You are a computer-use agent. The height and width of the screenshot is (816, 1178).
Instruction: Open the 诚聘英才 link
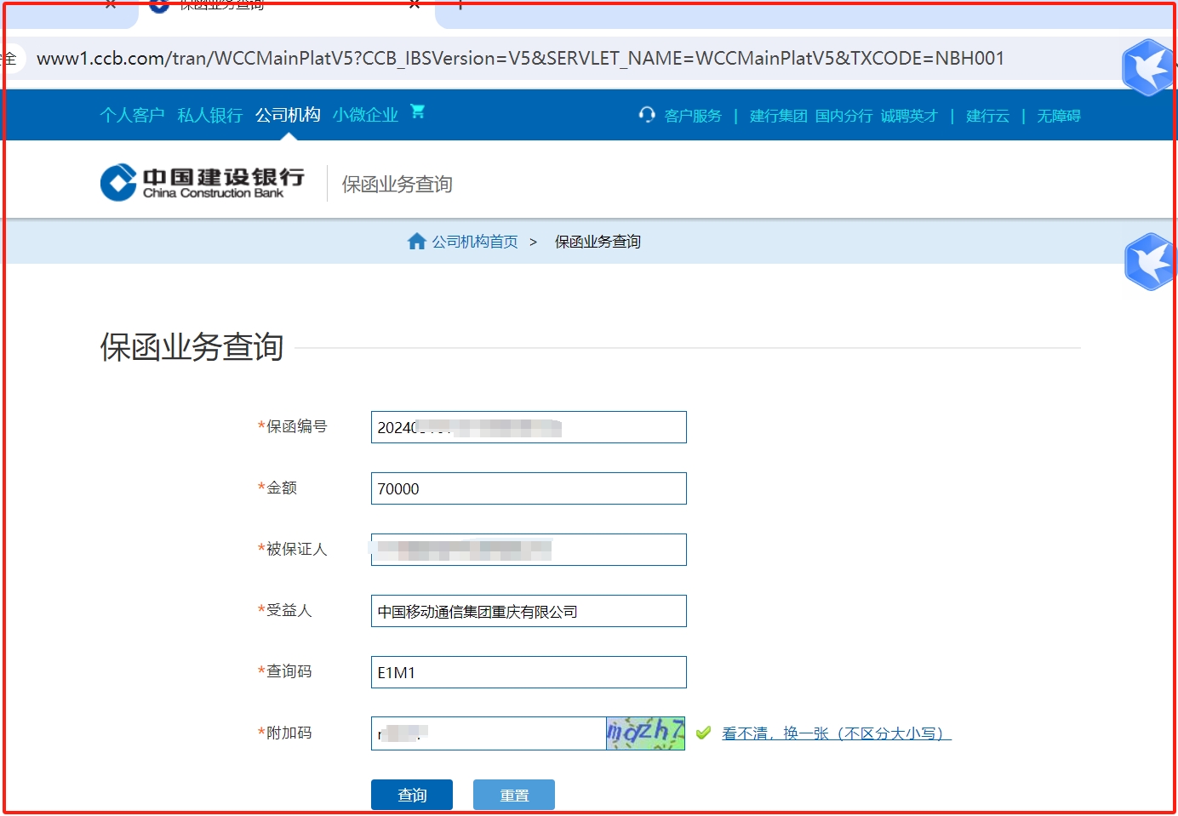pos(909,116)
